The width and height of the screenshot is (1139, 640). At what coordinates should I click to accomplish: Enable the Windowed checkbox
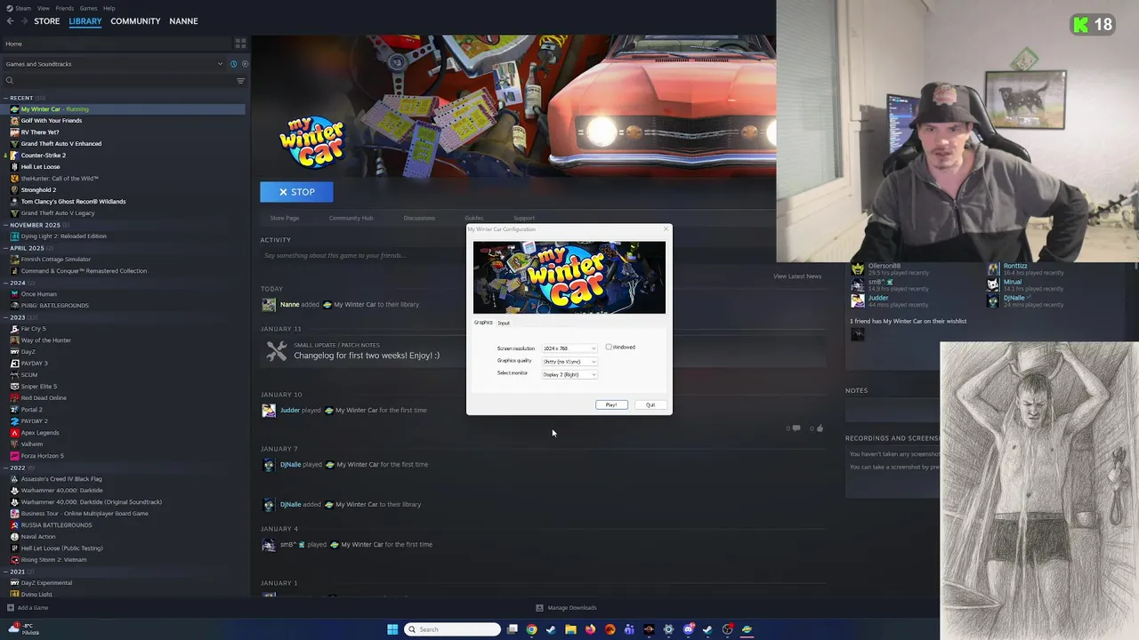tap(609, 348)
